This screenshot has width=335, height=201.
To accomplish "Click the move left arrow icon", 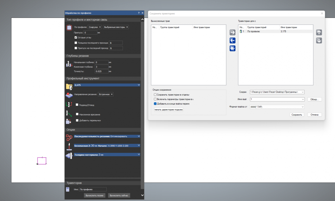I will pyautogui.click(x=232, y=40).
